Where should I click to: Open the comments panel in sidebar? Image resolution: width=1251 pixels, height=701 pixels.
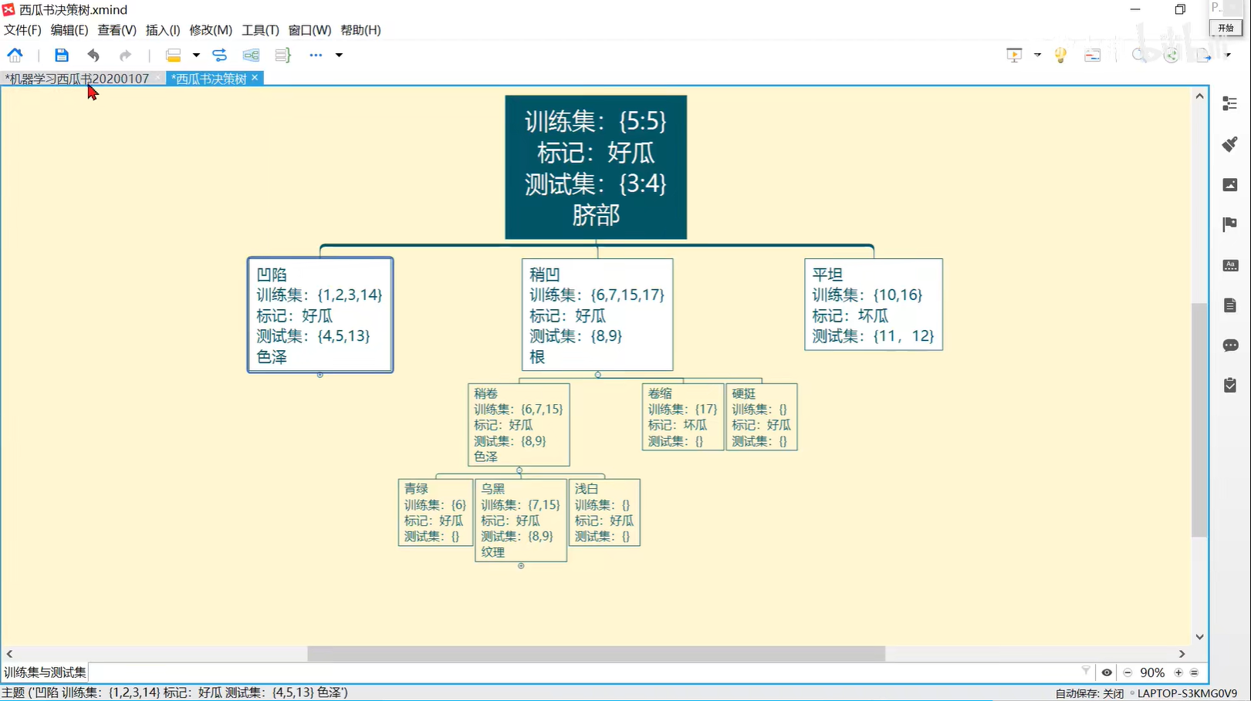tap(1230, 345)
